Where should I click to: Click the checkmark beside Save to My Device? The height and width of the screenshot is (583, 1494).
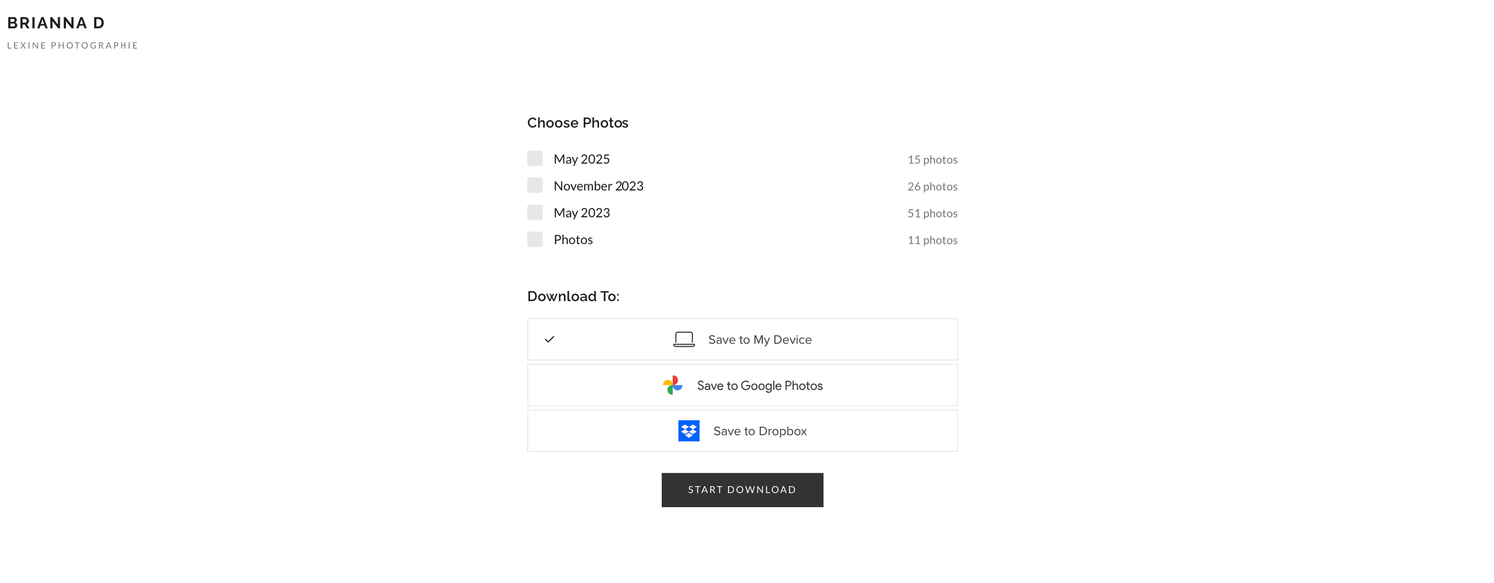[549, 339]
